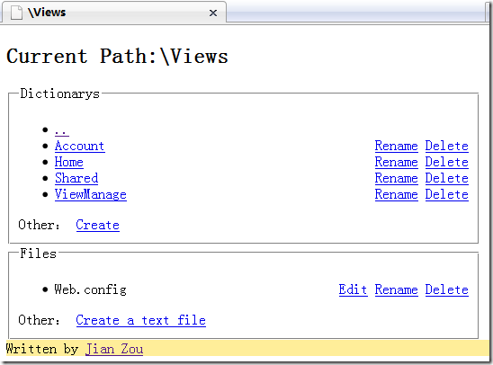
Task: Create a new dictionary via Create link
Action: click(x=98, y=225)
